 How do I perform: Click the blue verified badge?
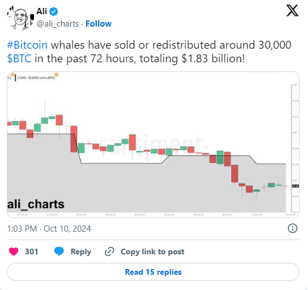53,11
